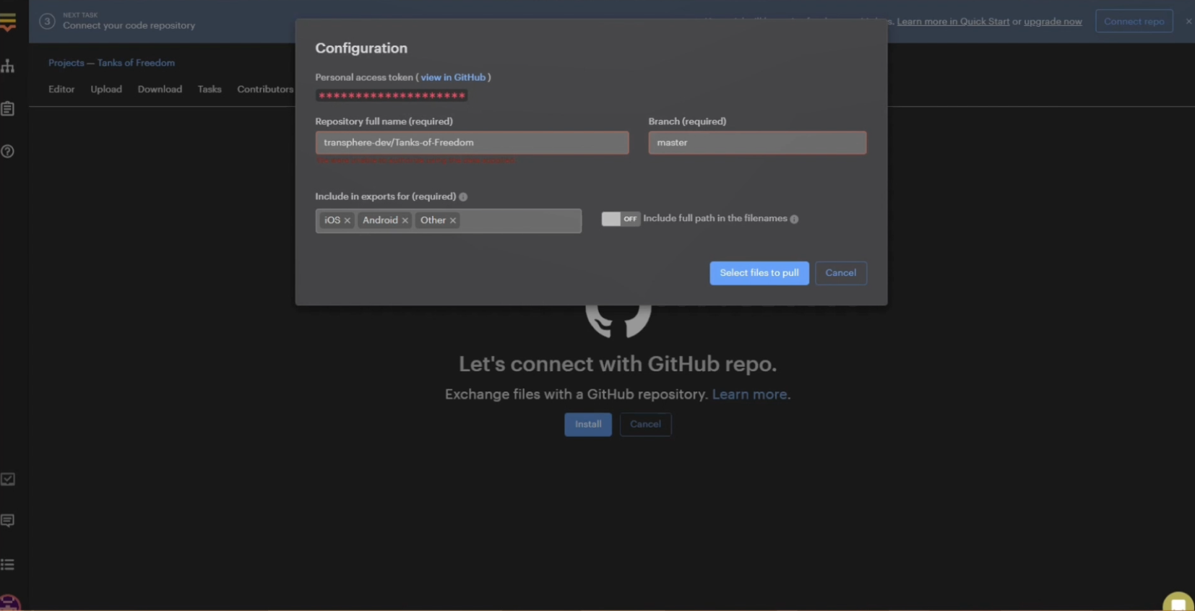Switch to the Editor tab

point(61,89)
